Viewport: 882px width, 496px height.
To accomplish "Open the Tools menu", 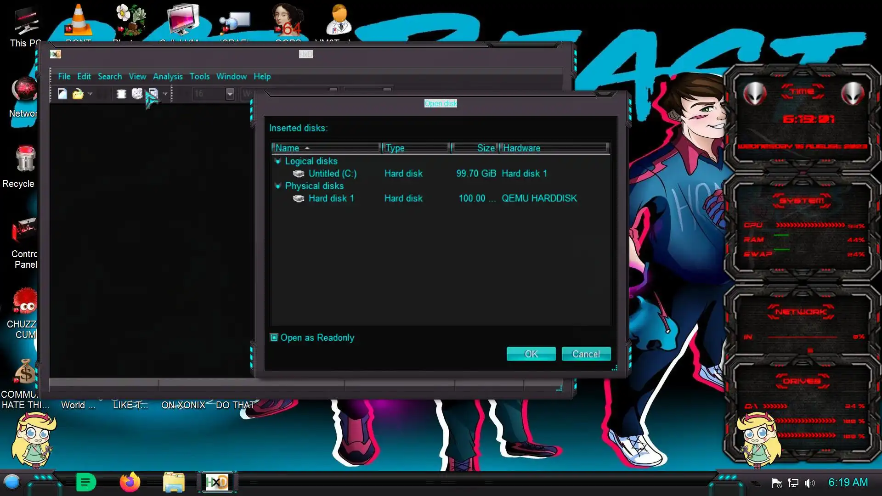I will (199, 76).
